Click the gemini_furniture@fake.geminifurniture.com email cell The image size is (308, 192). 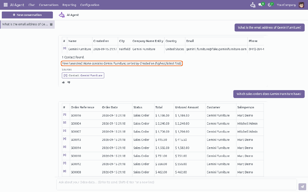point(216,49)
